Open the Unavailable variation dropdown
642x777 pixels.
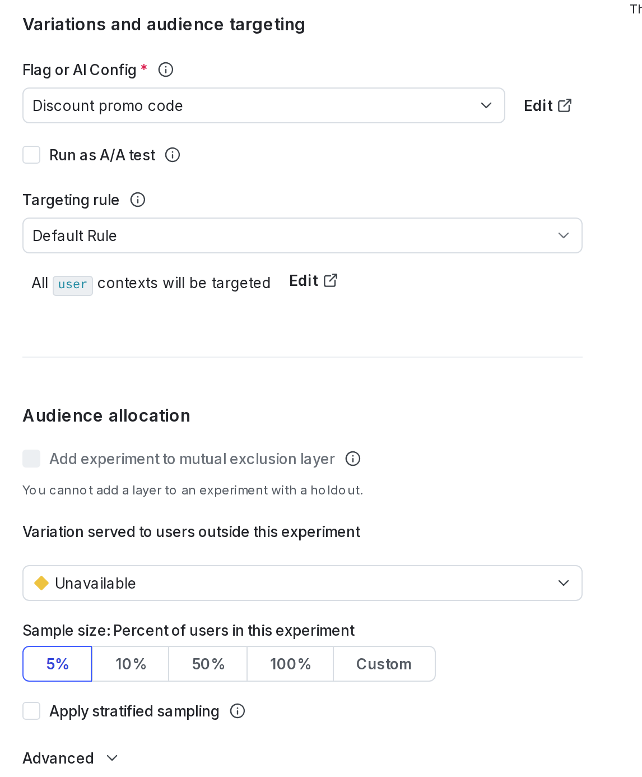[303, 583]
